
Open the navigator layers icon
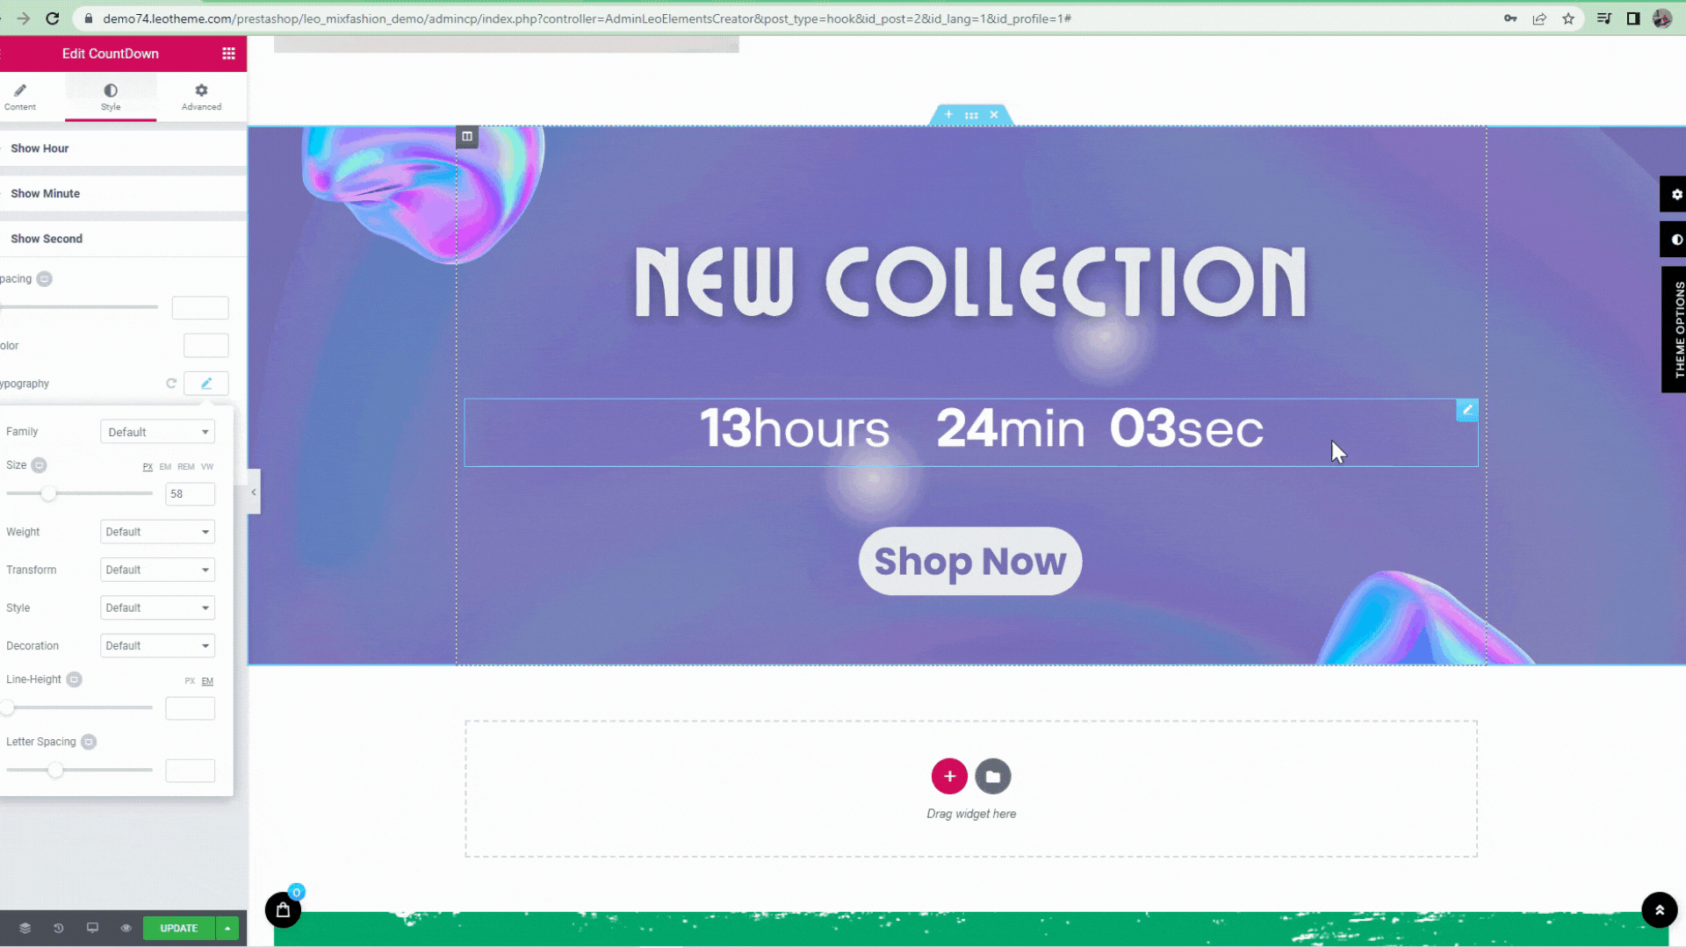[25, 928]
